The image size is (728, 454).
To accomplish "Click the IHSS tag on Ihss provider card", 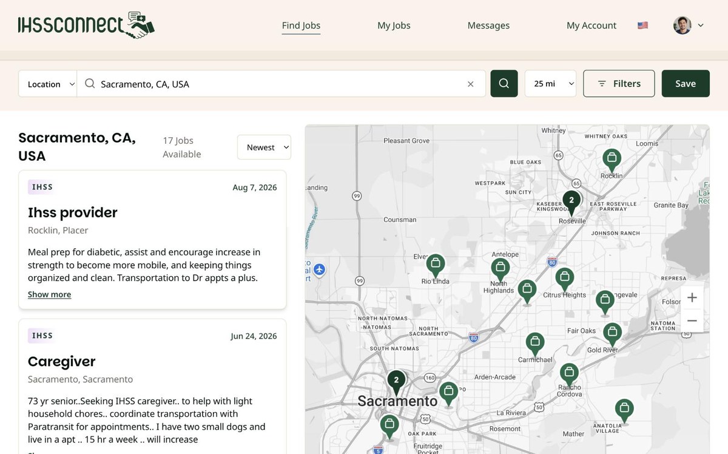I will pyautogui.click(x=42, y=187).
